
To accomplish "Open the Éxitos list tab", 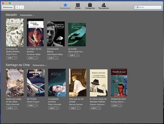I will [78, 6].
